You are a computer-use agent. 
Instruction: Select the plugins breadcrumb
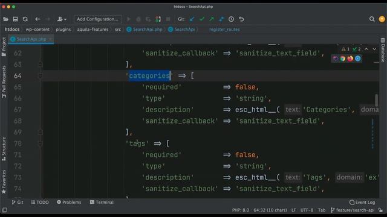click(x=63, y=30)
